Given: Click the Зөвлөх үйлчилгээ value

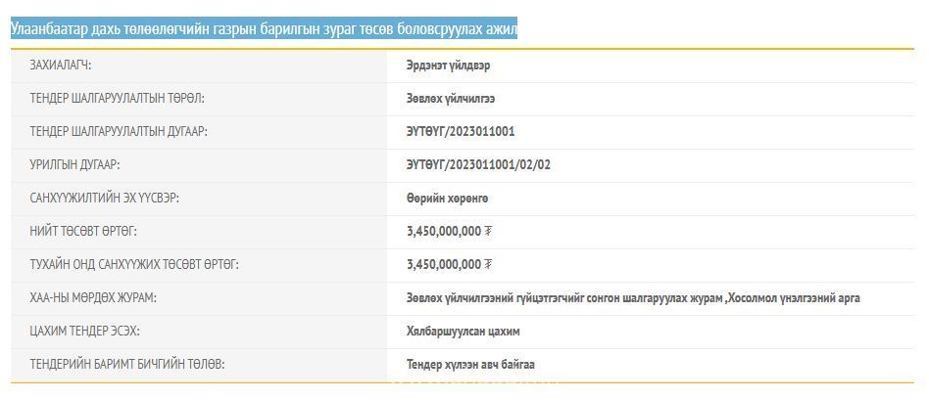Looking at the screenshot, I should 451,99.
